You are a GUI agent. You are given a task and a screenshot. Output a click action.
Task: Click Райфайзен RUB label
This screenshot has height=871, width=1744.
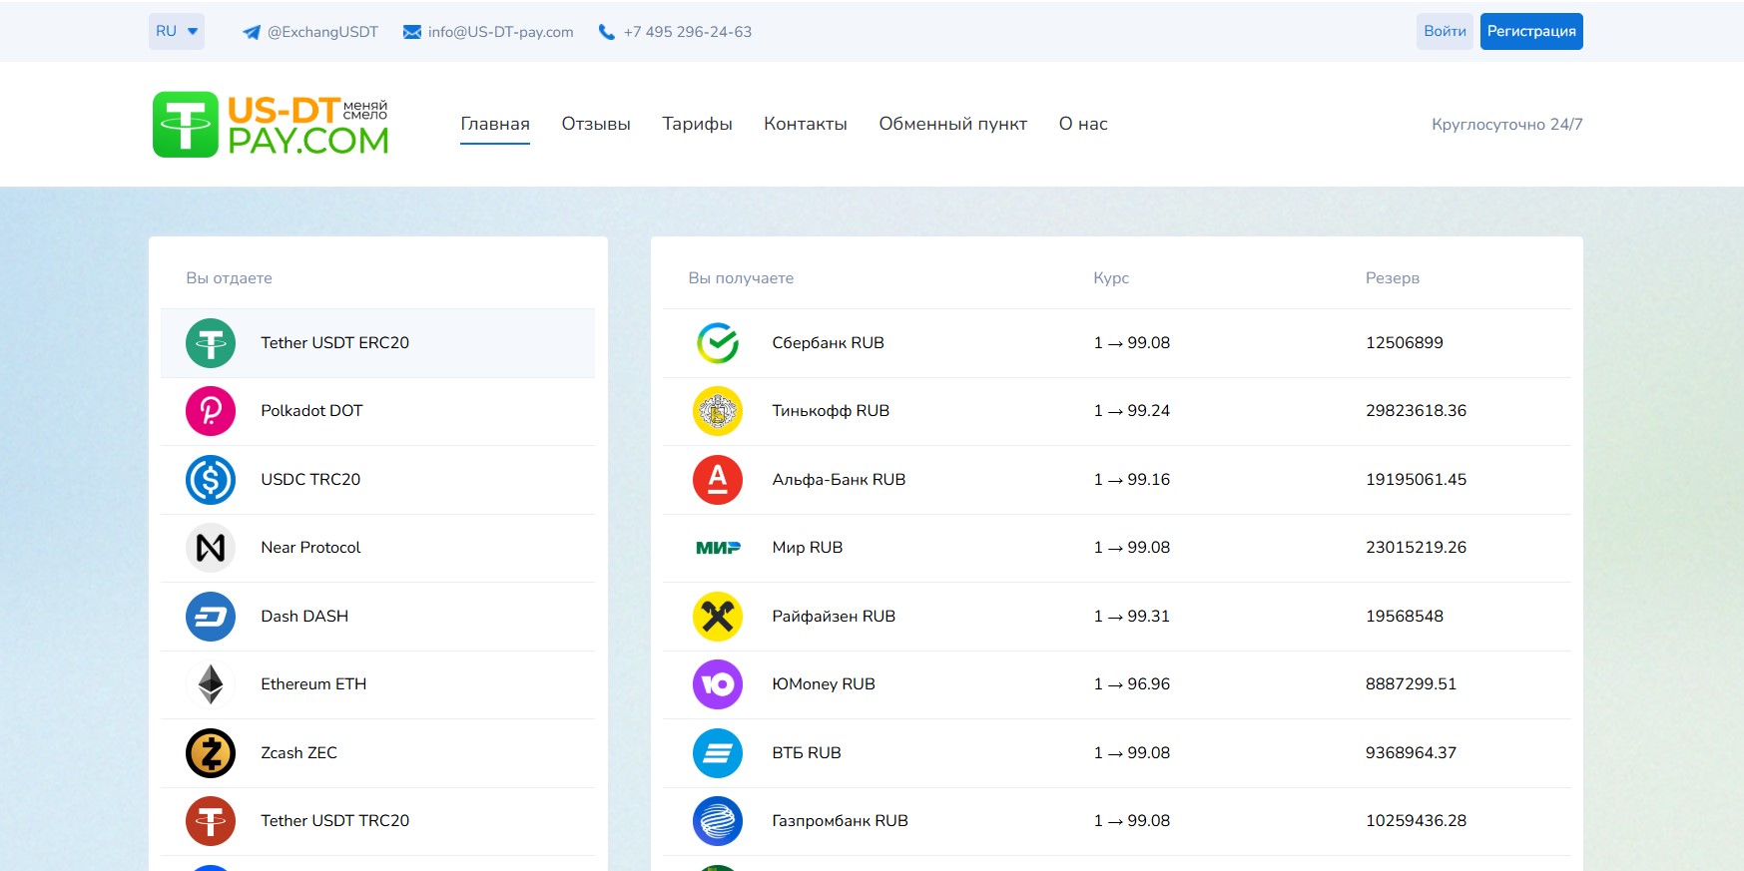834,617
